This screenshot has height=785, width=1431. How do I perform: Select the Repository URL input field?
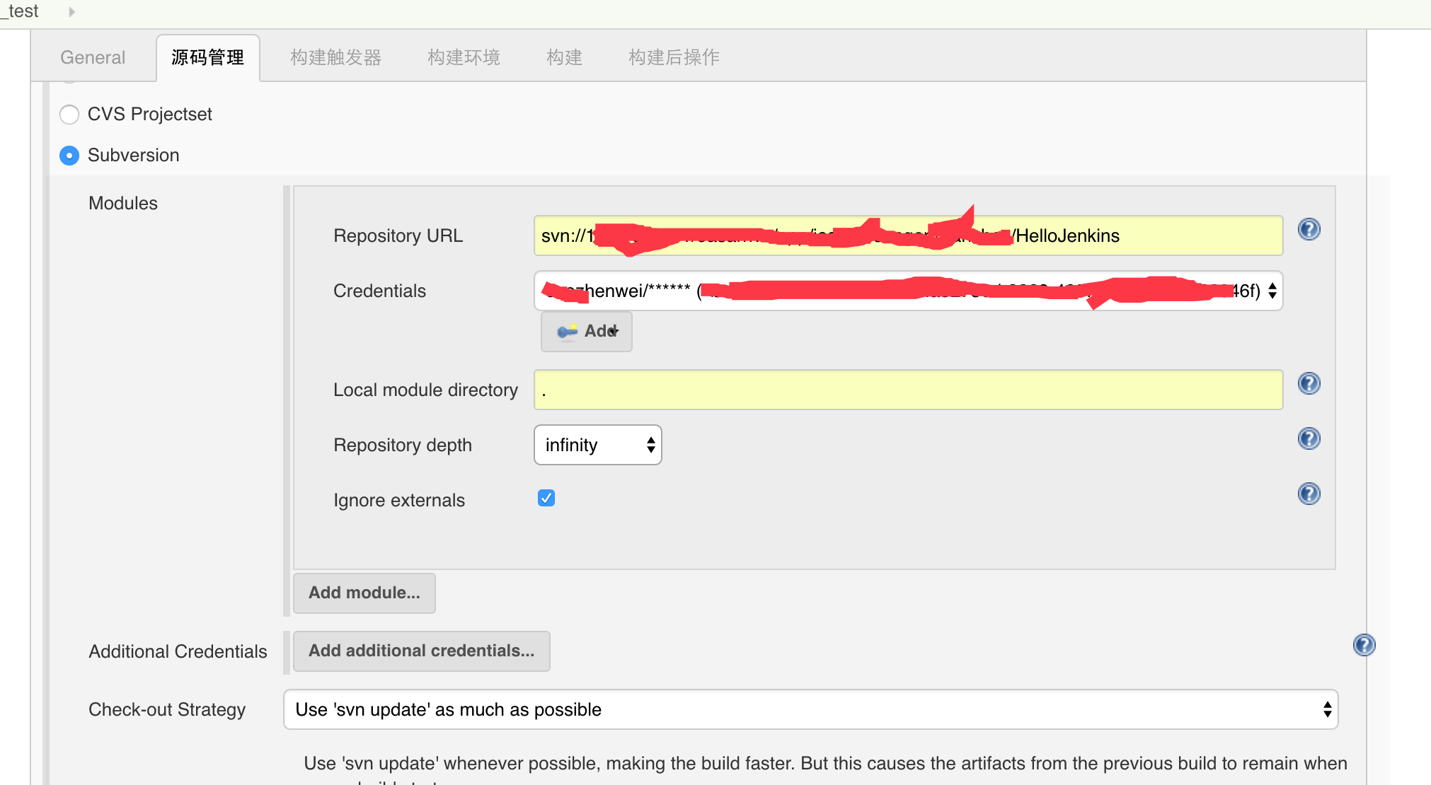[907, 236]
